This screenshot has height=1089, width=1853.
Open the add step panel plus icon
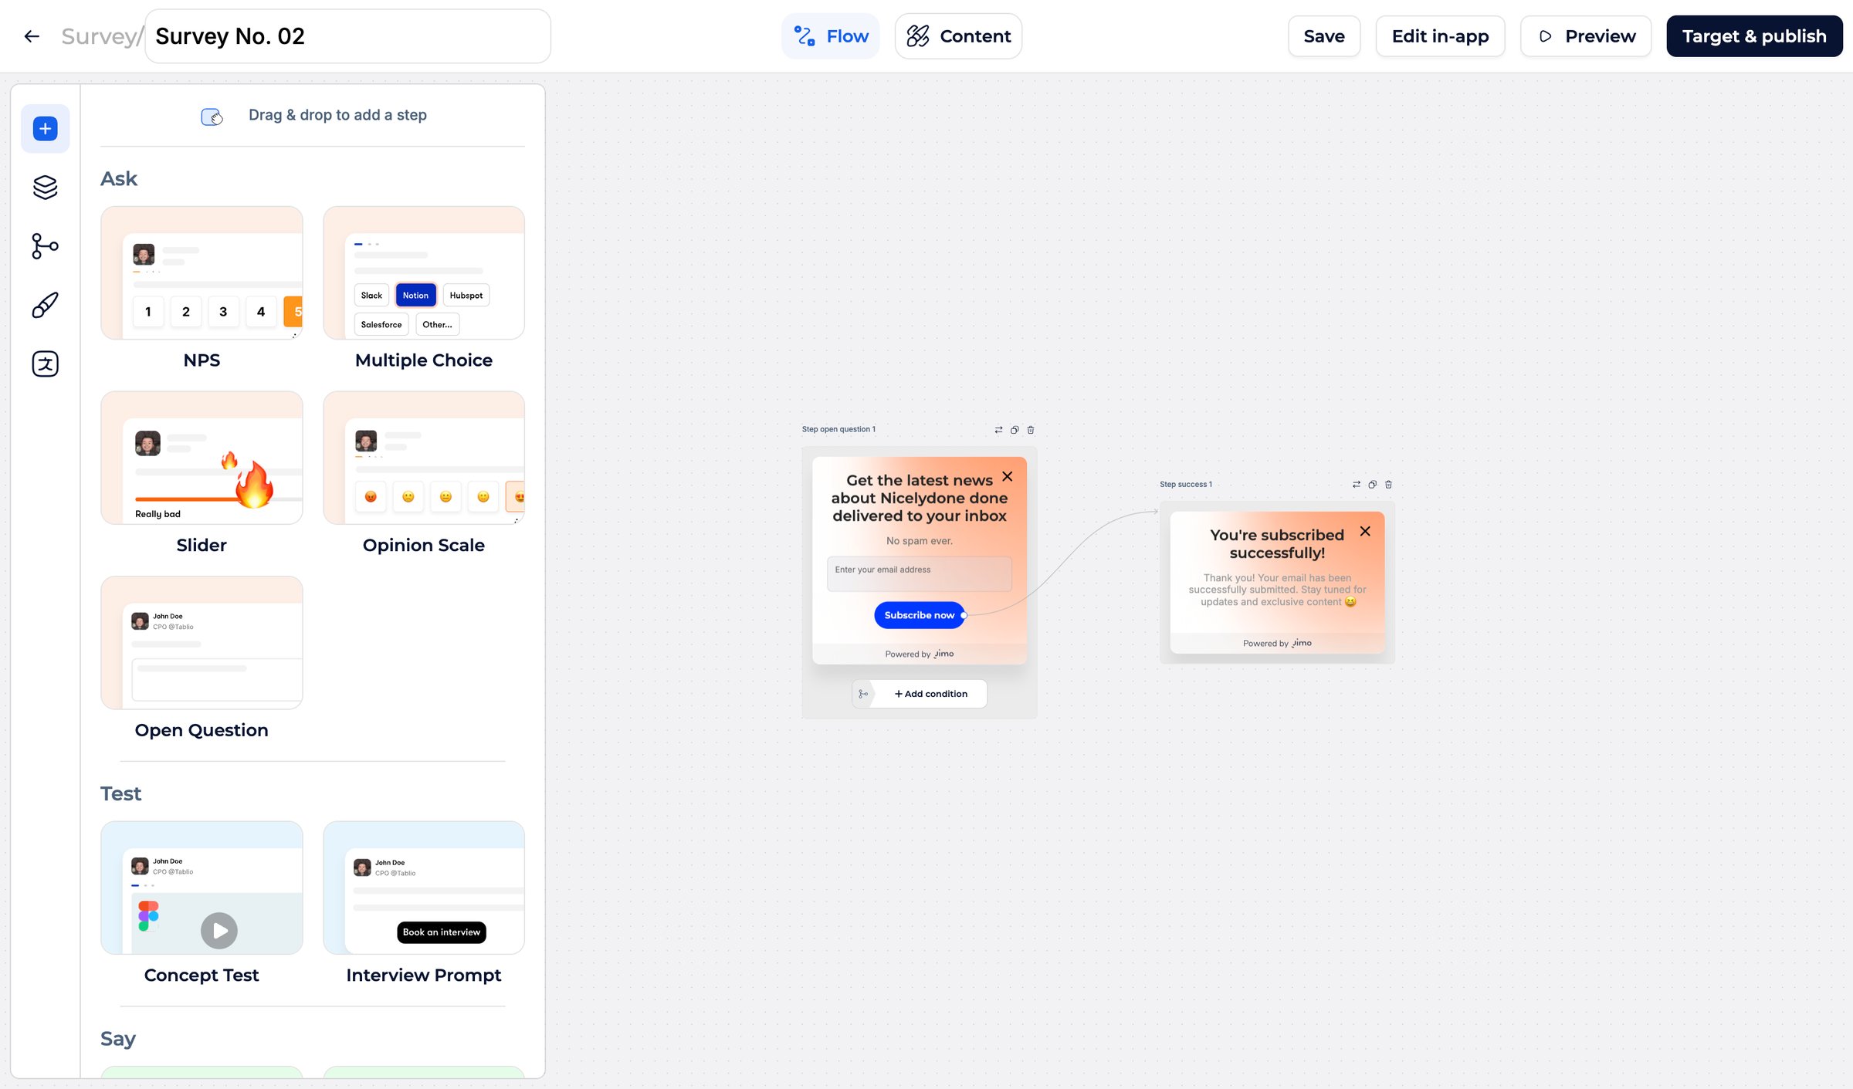(x=46, y=128)
